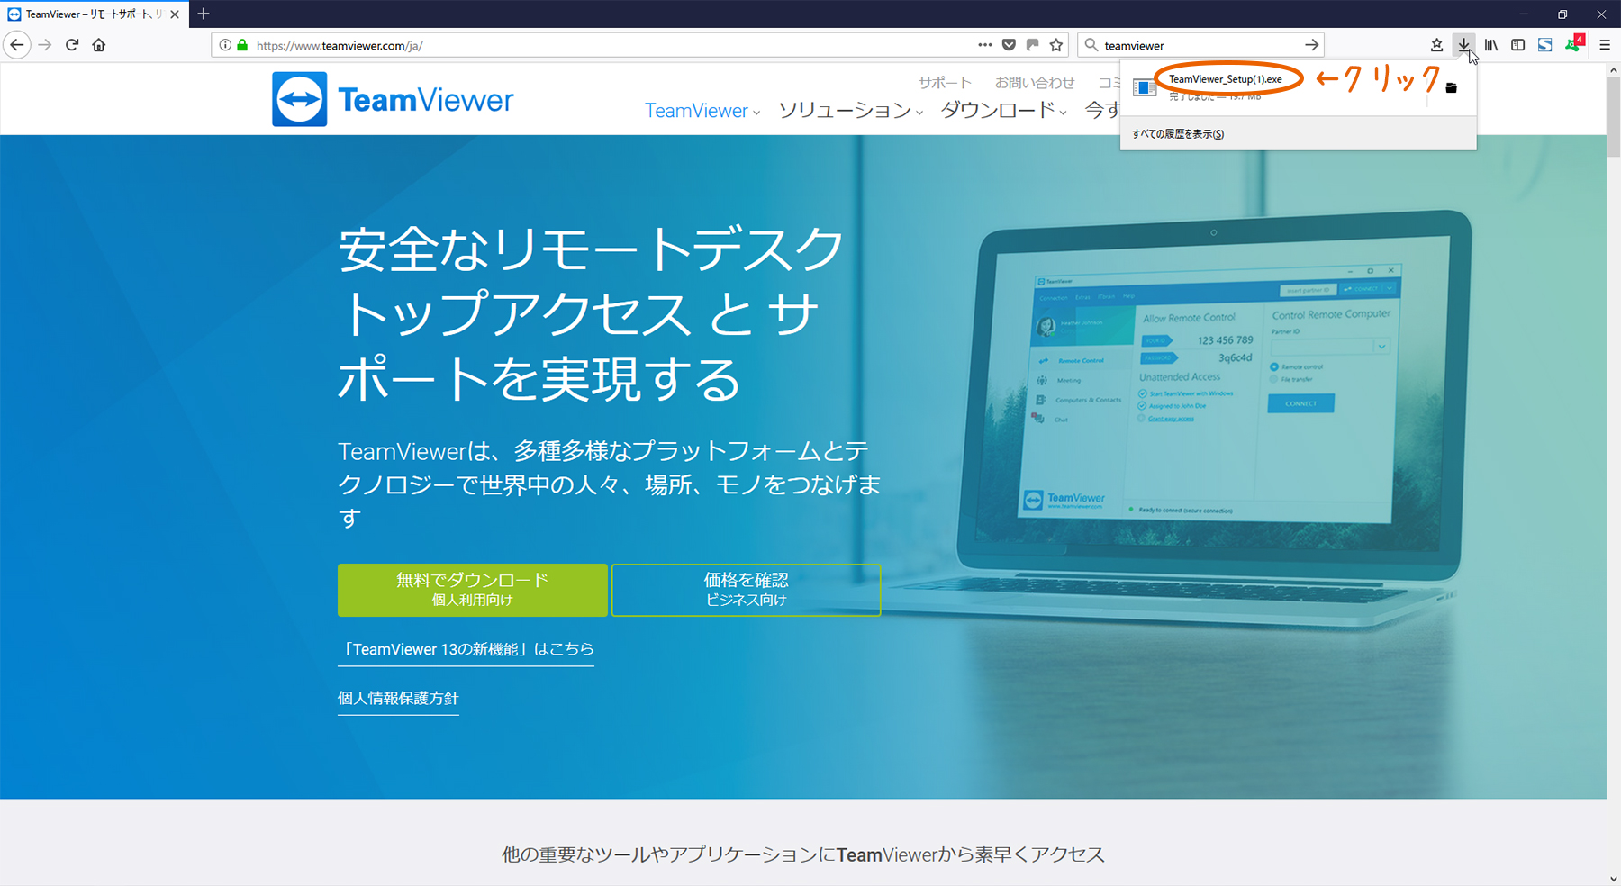
Task: Open the green extension with badge 4
Action: coord(1573,44)
